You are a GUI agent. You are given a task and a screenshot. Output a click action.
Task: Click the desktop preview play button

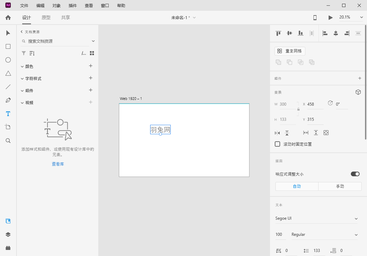coord(330,17)
